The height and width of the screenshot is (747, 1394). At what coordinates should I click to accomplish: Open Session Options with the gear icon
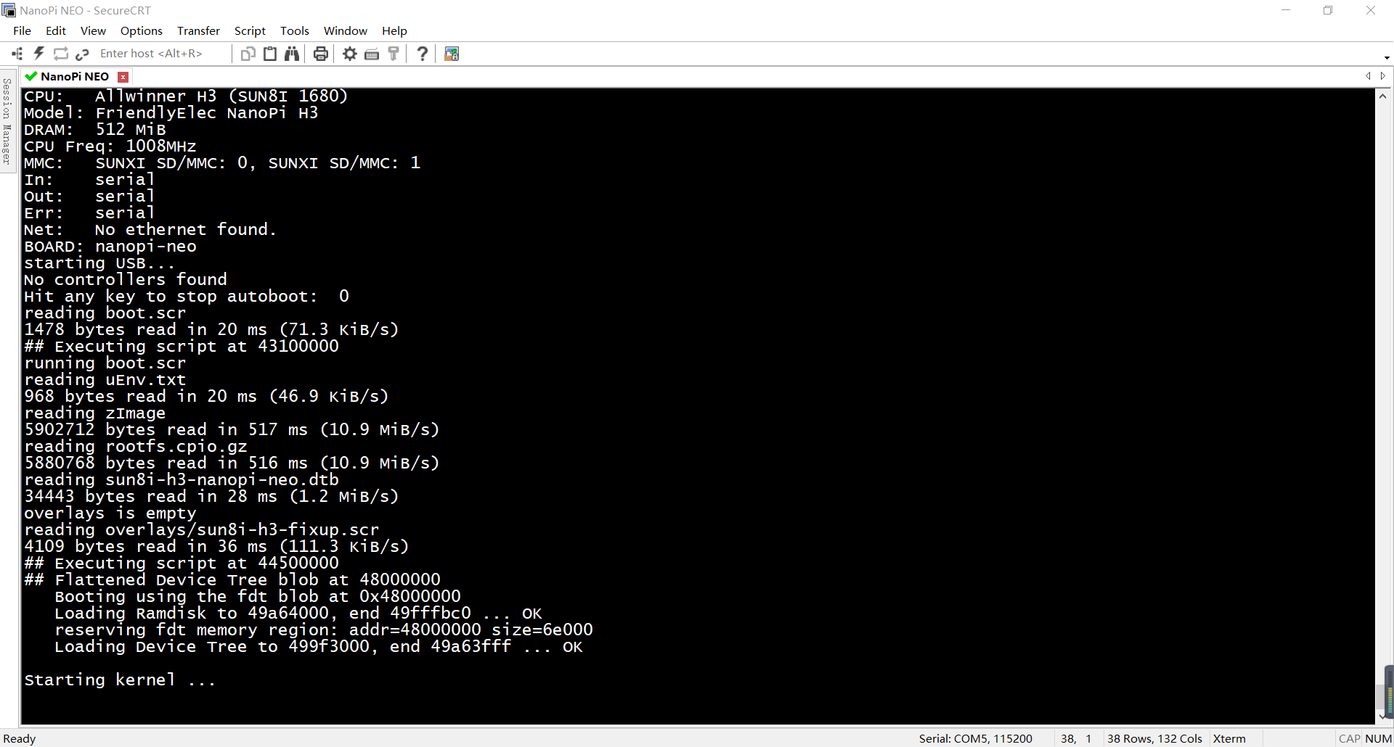tap(349, 54)
